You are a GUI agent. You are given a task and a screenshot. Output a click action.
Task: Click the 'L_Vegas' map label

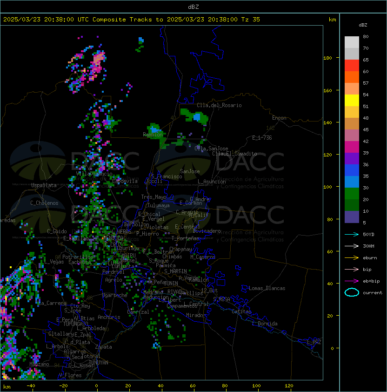(x=54, y=262)
